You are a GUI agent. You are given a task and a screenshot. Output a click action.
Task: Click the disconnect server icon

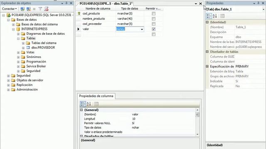(28, 9)
